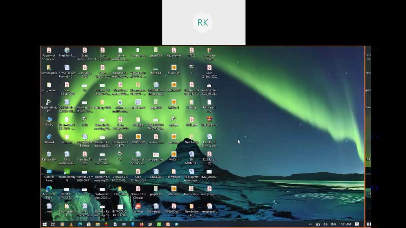Select the 'Find.jpg' folder icon
This screenshot has width=406, height=228.
(138, 122)
